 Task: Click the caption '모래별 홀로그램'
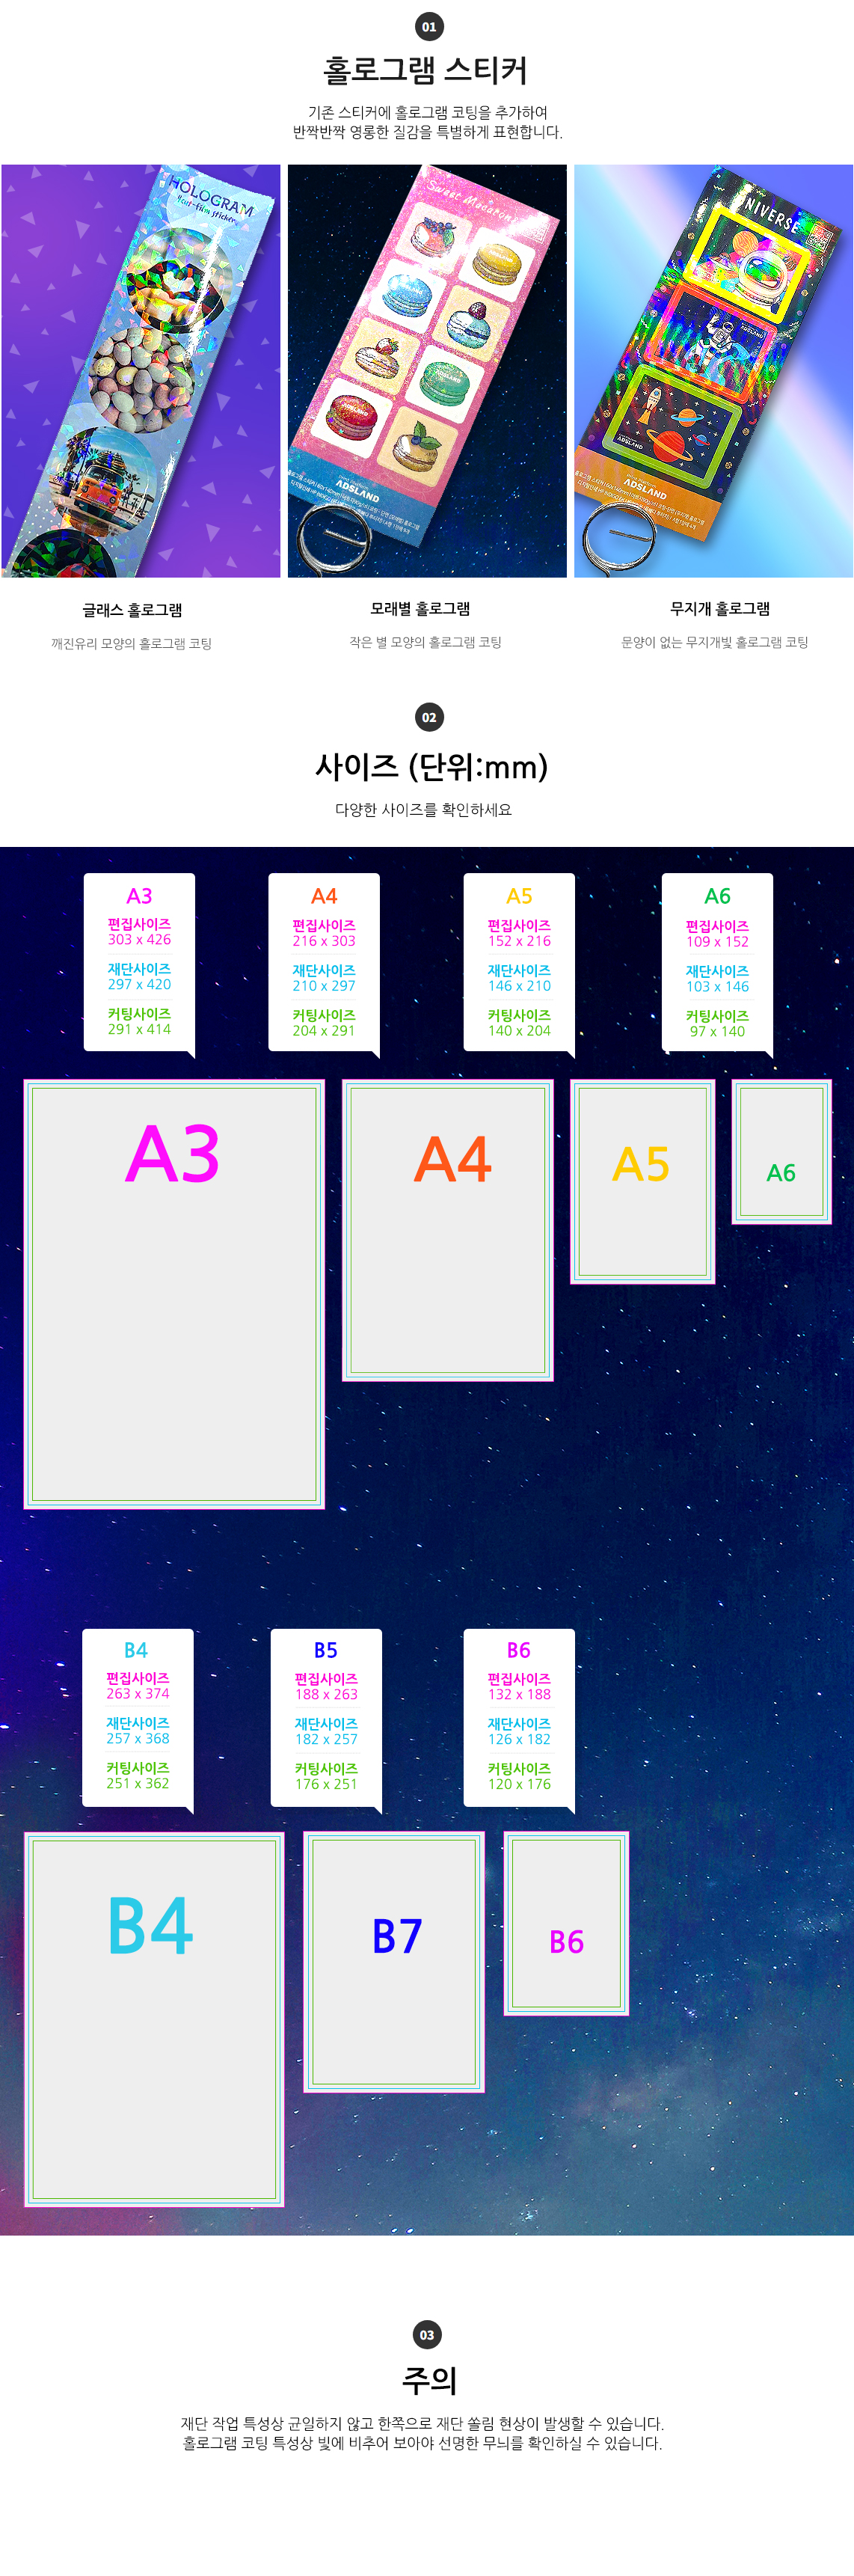420,609
